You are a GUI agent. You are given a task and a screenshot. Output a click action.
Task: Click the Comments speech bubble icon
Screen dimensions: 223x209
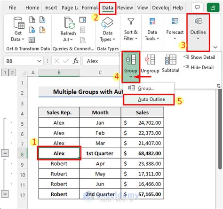[197, 8]
